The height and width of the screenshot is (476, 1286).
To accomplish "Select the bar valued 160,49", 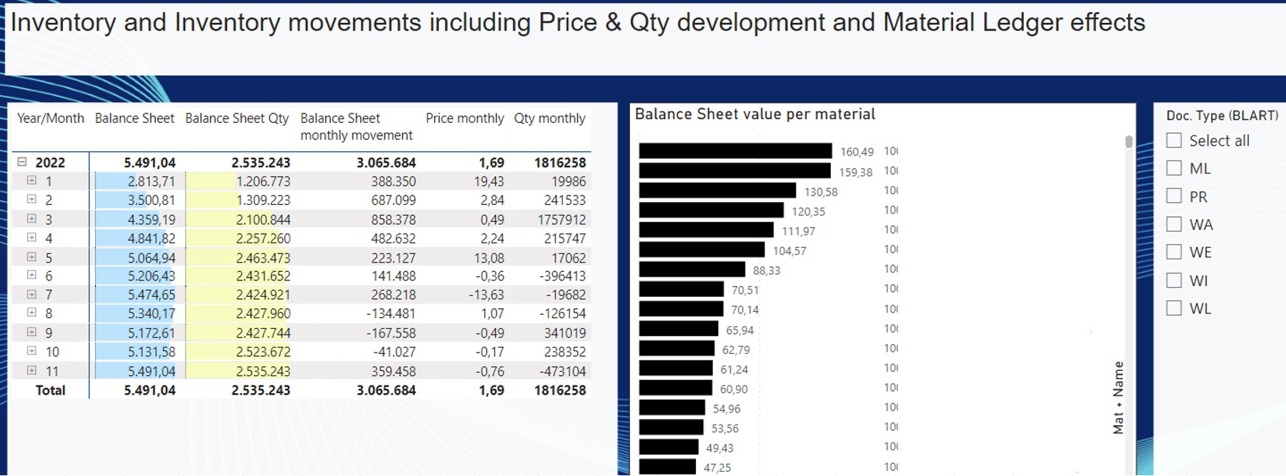I will click(x=735, y=151).
